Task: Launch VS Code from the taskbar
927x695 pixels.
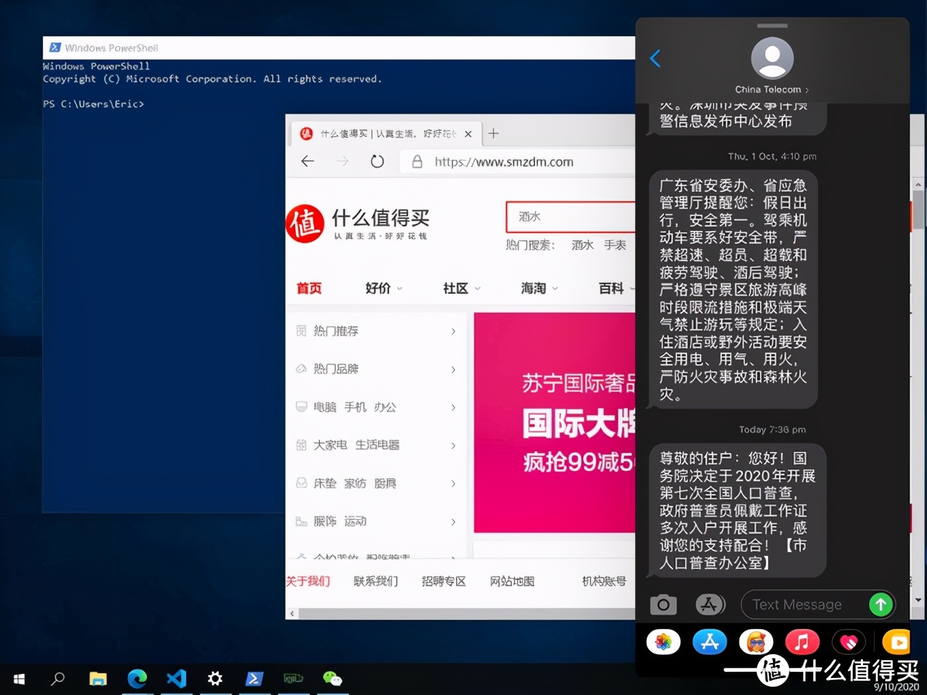Action: (x=176, y=679)
